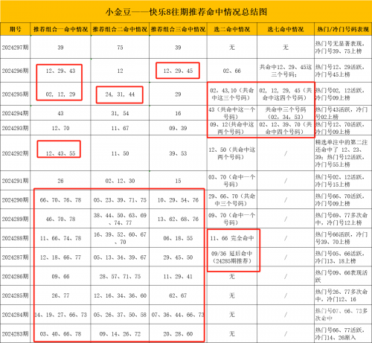Screen dimensions: 372x343
Task: Select cell 12、70 in 2024293期 row
Action: tap(60, 128)
